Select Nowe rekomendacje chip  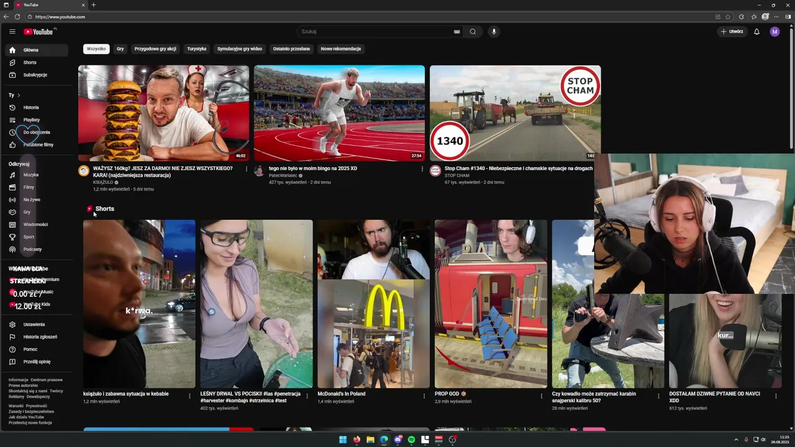point(340,48)
